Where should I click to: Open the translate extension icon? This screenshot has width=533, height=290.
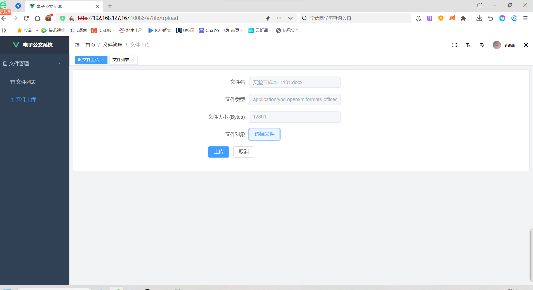(430, 18)
